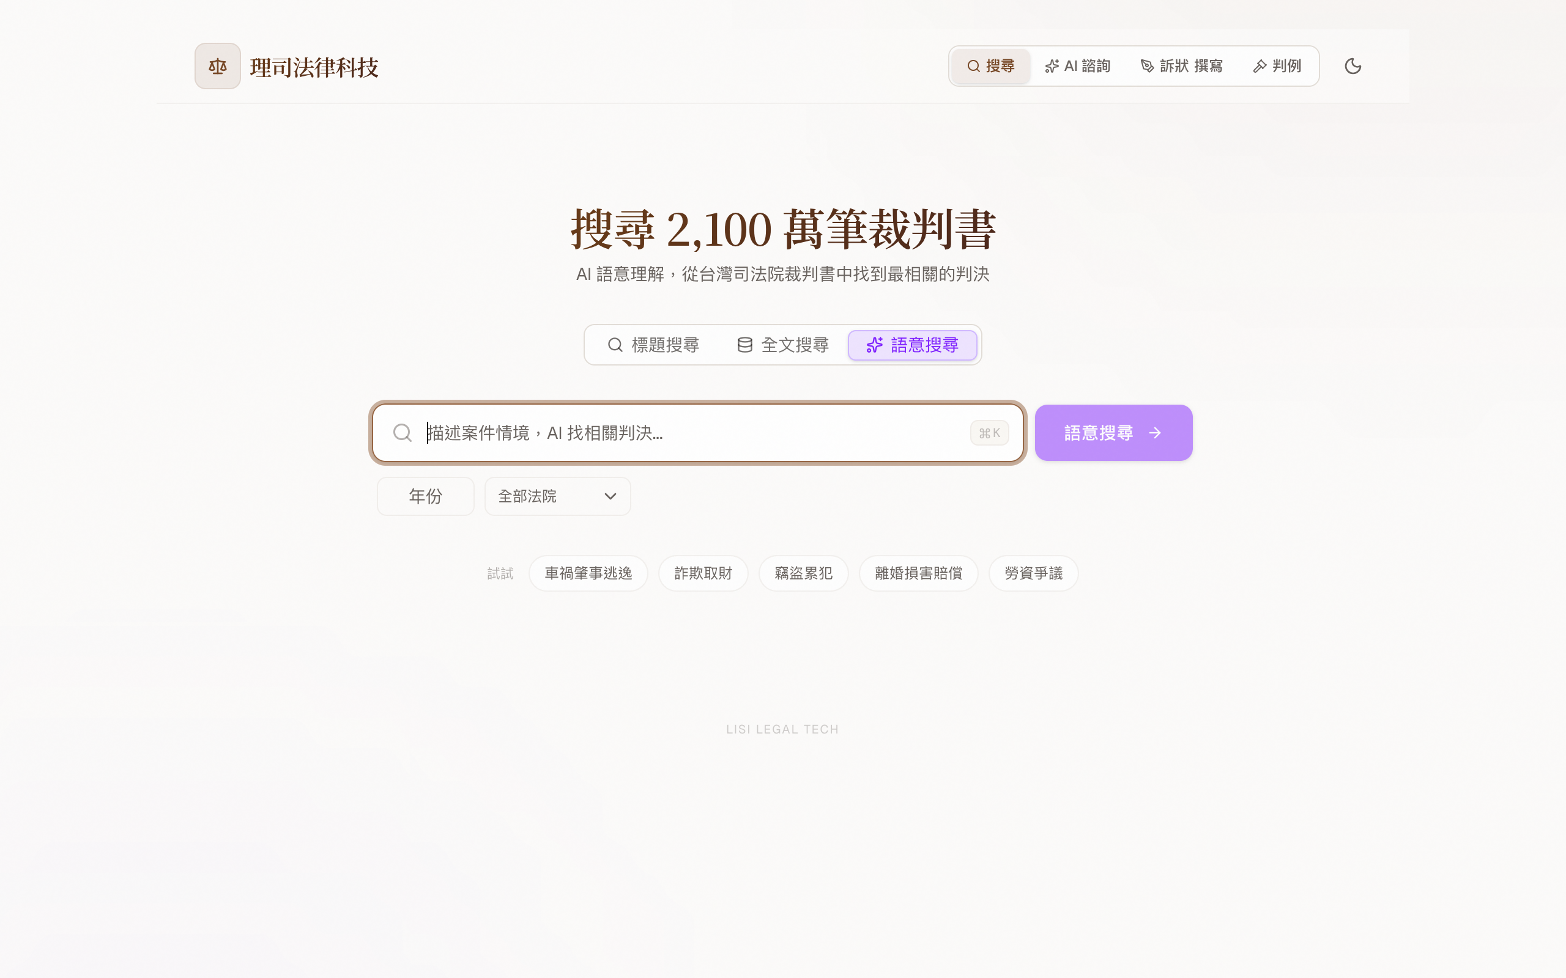The height and width of the screenshot is (978, 1566).
Task: Pick the 離婚損害賠償 suggestion chip
Action: pos(918,573)
